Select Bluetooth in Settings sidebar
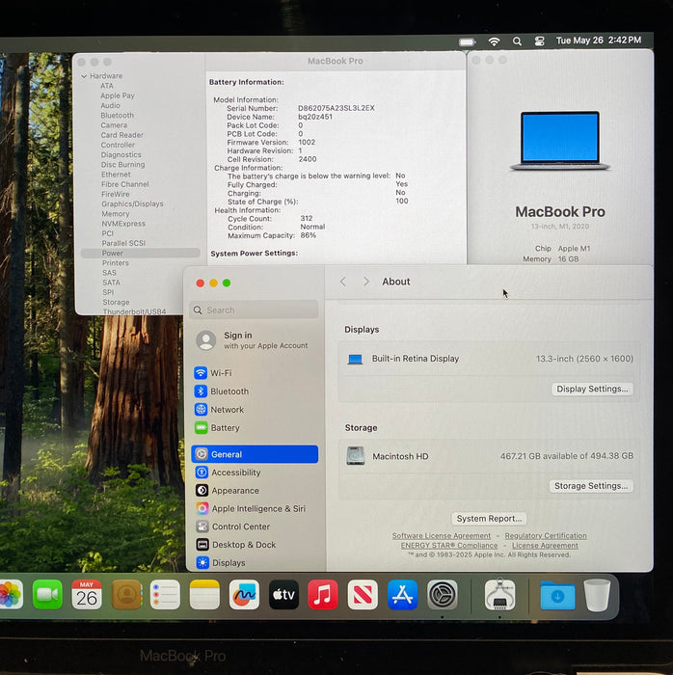The width and height of the screenshot is (673, 675). point(255,391)
